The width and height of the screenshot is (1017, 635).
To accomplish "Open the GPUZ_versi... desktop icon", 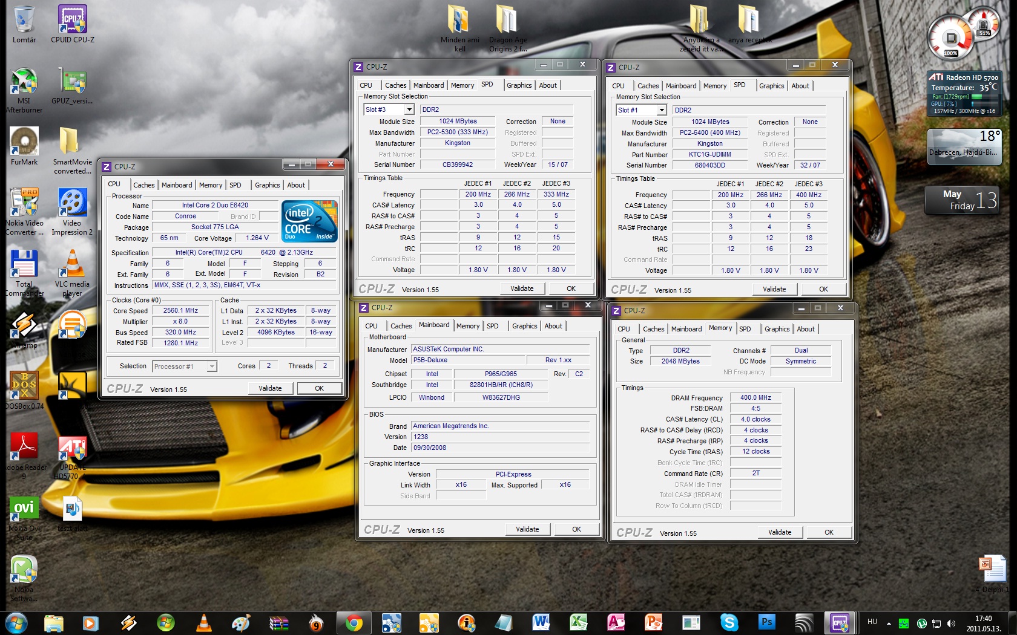I will click(x=73, y=86).
